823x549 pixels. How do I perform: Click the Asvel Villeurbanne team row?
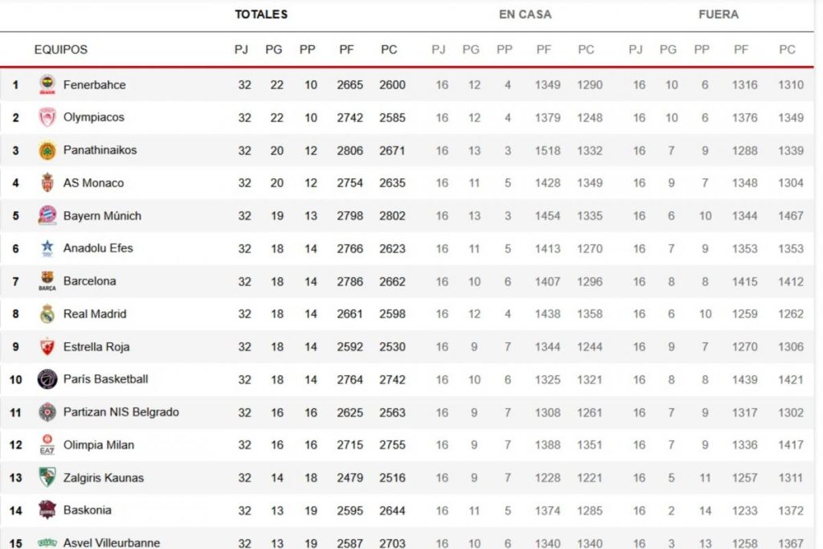point(407,540)
